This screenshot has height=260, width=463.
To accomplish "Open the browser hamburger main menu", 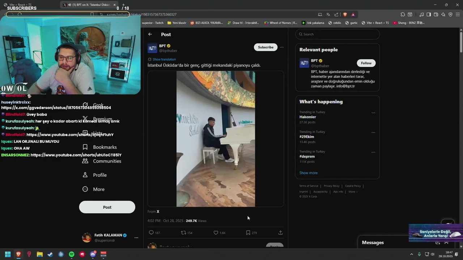I will pos(458,14).
